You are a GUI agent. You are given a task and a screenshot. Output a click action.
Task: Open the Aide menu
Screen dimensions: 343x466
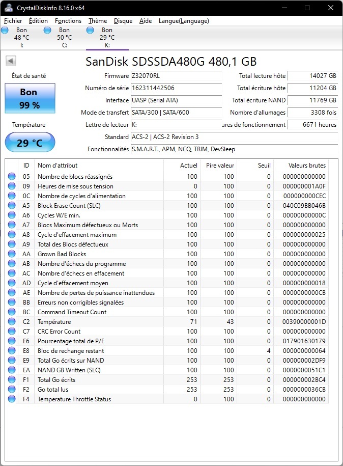coord(146,21)
